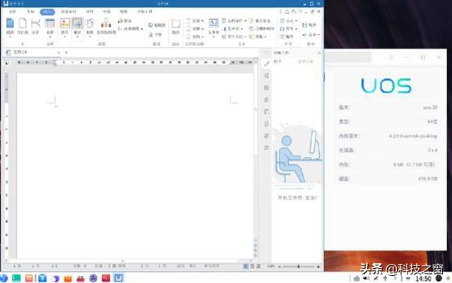This screenshot has height=283, width=452.
Task: Insert a page break
Action: click(35, 26)
